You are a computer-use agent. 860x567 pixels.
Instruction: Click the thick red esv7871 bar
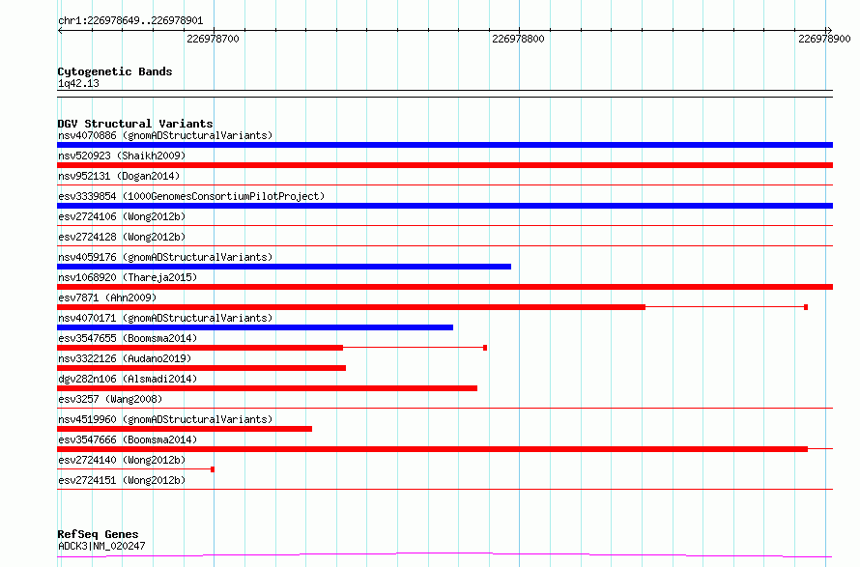coord(351,307)
